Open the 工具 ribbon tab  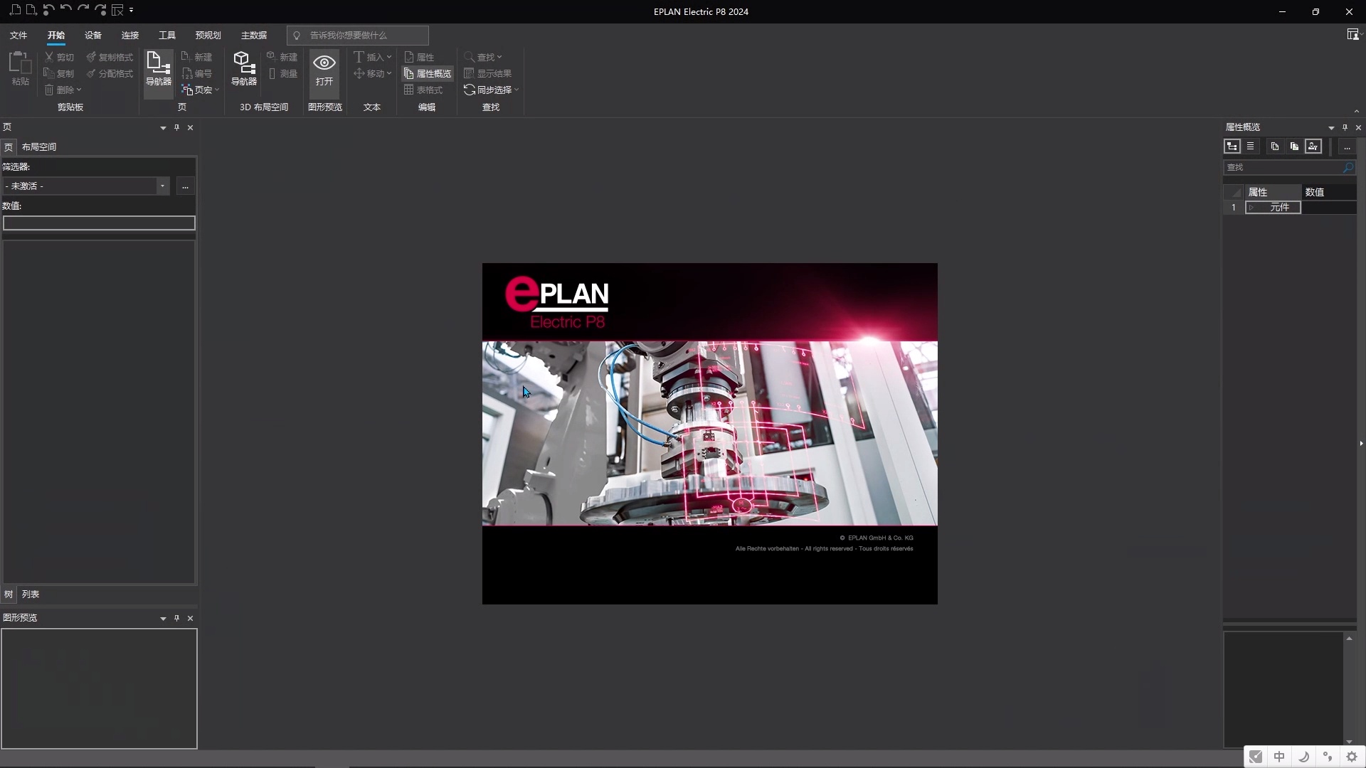click(167, 35)
